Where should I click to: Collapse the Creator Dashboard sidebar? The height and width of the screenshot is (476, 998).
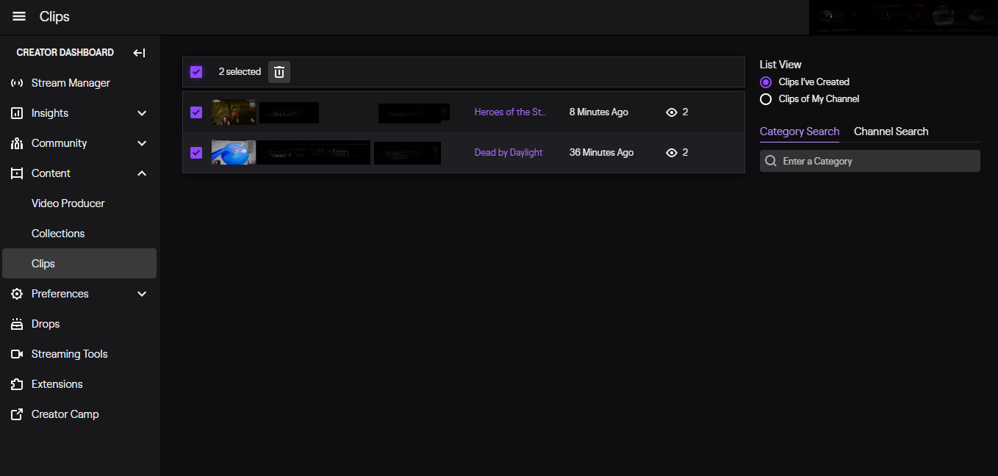(x=139, y=53)
